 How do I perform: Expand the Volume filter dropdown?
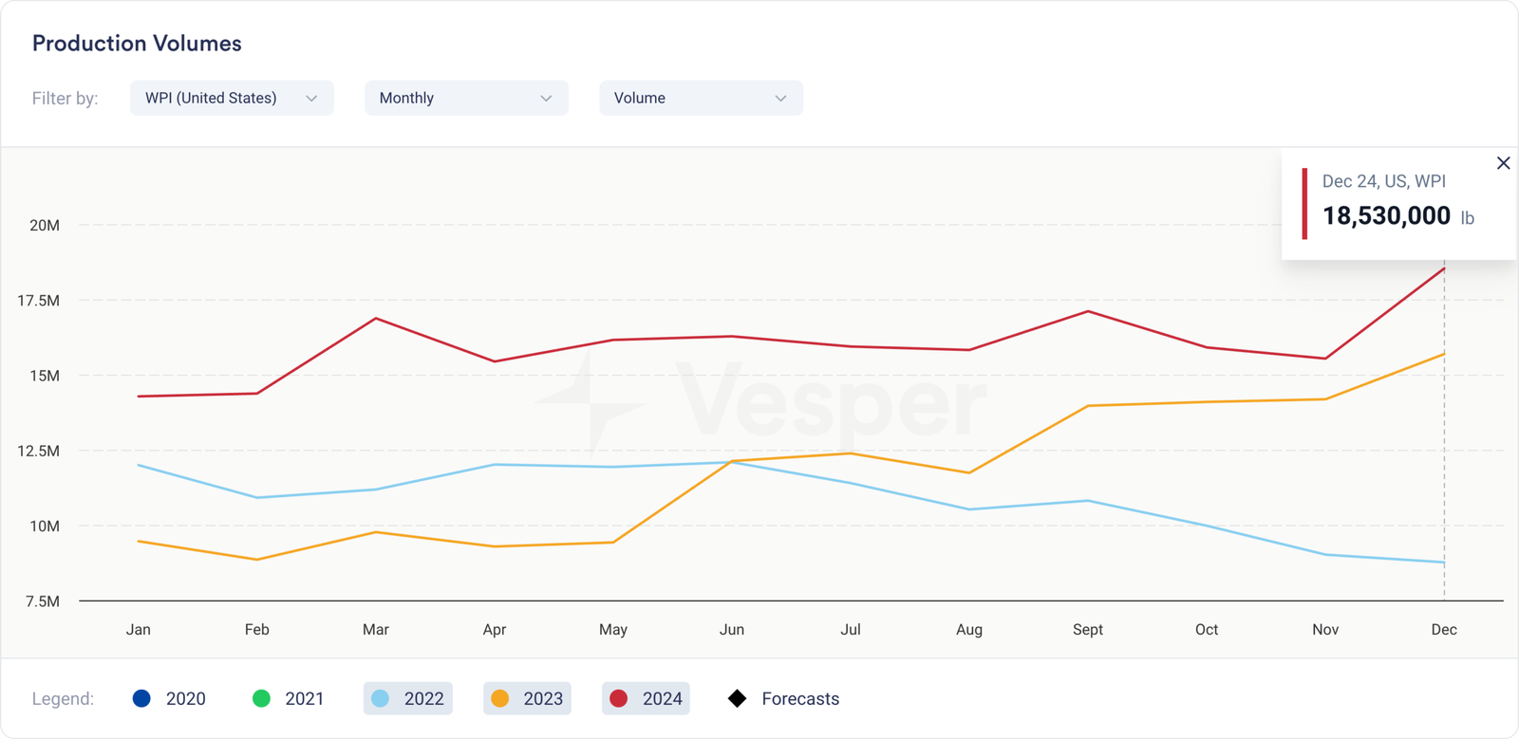pyautogui.click(x=701, y=98)
